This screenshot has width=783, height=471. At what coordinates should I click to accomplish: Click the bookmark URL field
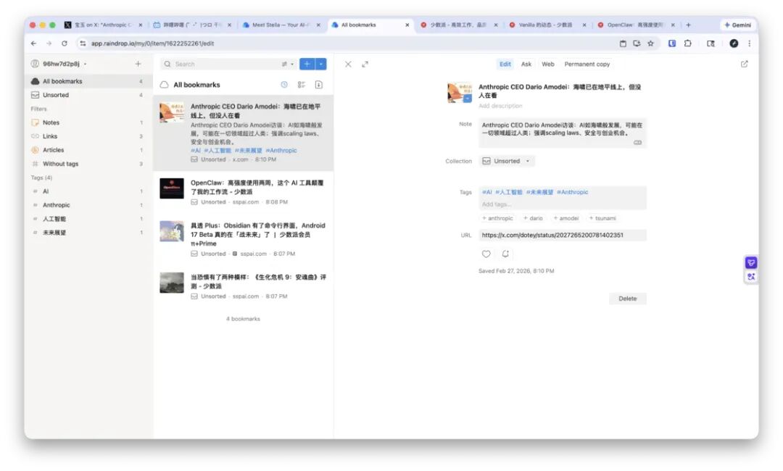pos(563,235)
